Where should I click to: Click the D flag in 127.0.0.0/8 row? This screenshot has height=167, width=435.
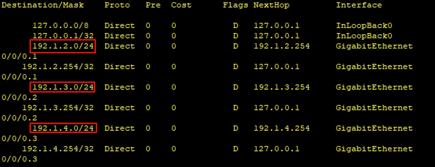(236, 26)
